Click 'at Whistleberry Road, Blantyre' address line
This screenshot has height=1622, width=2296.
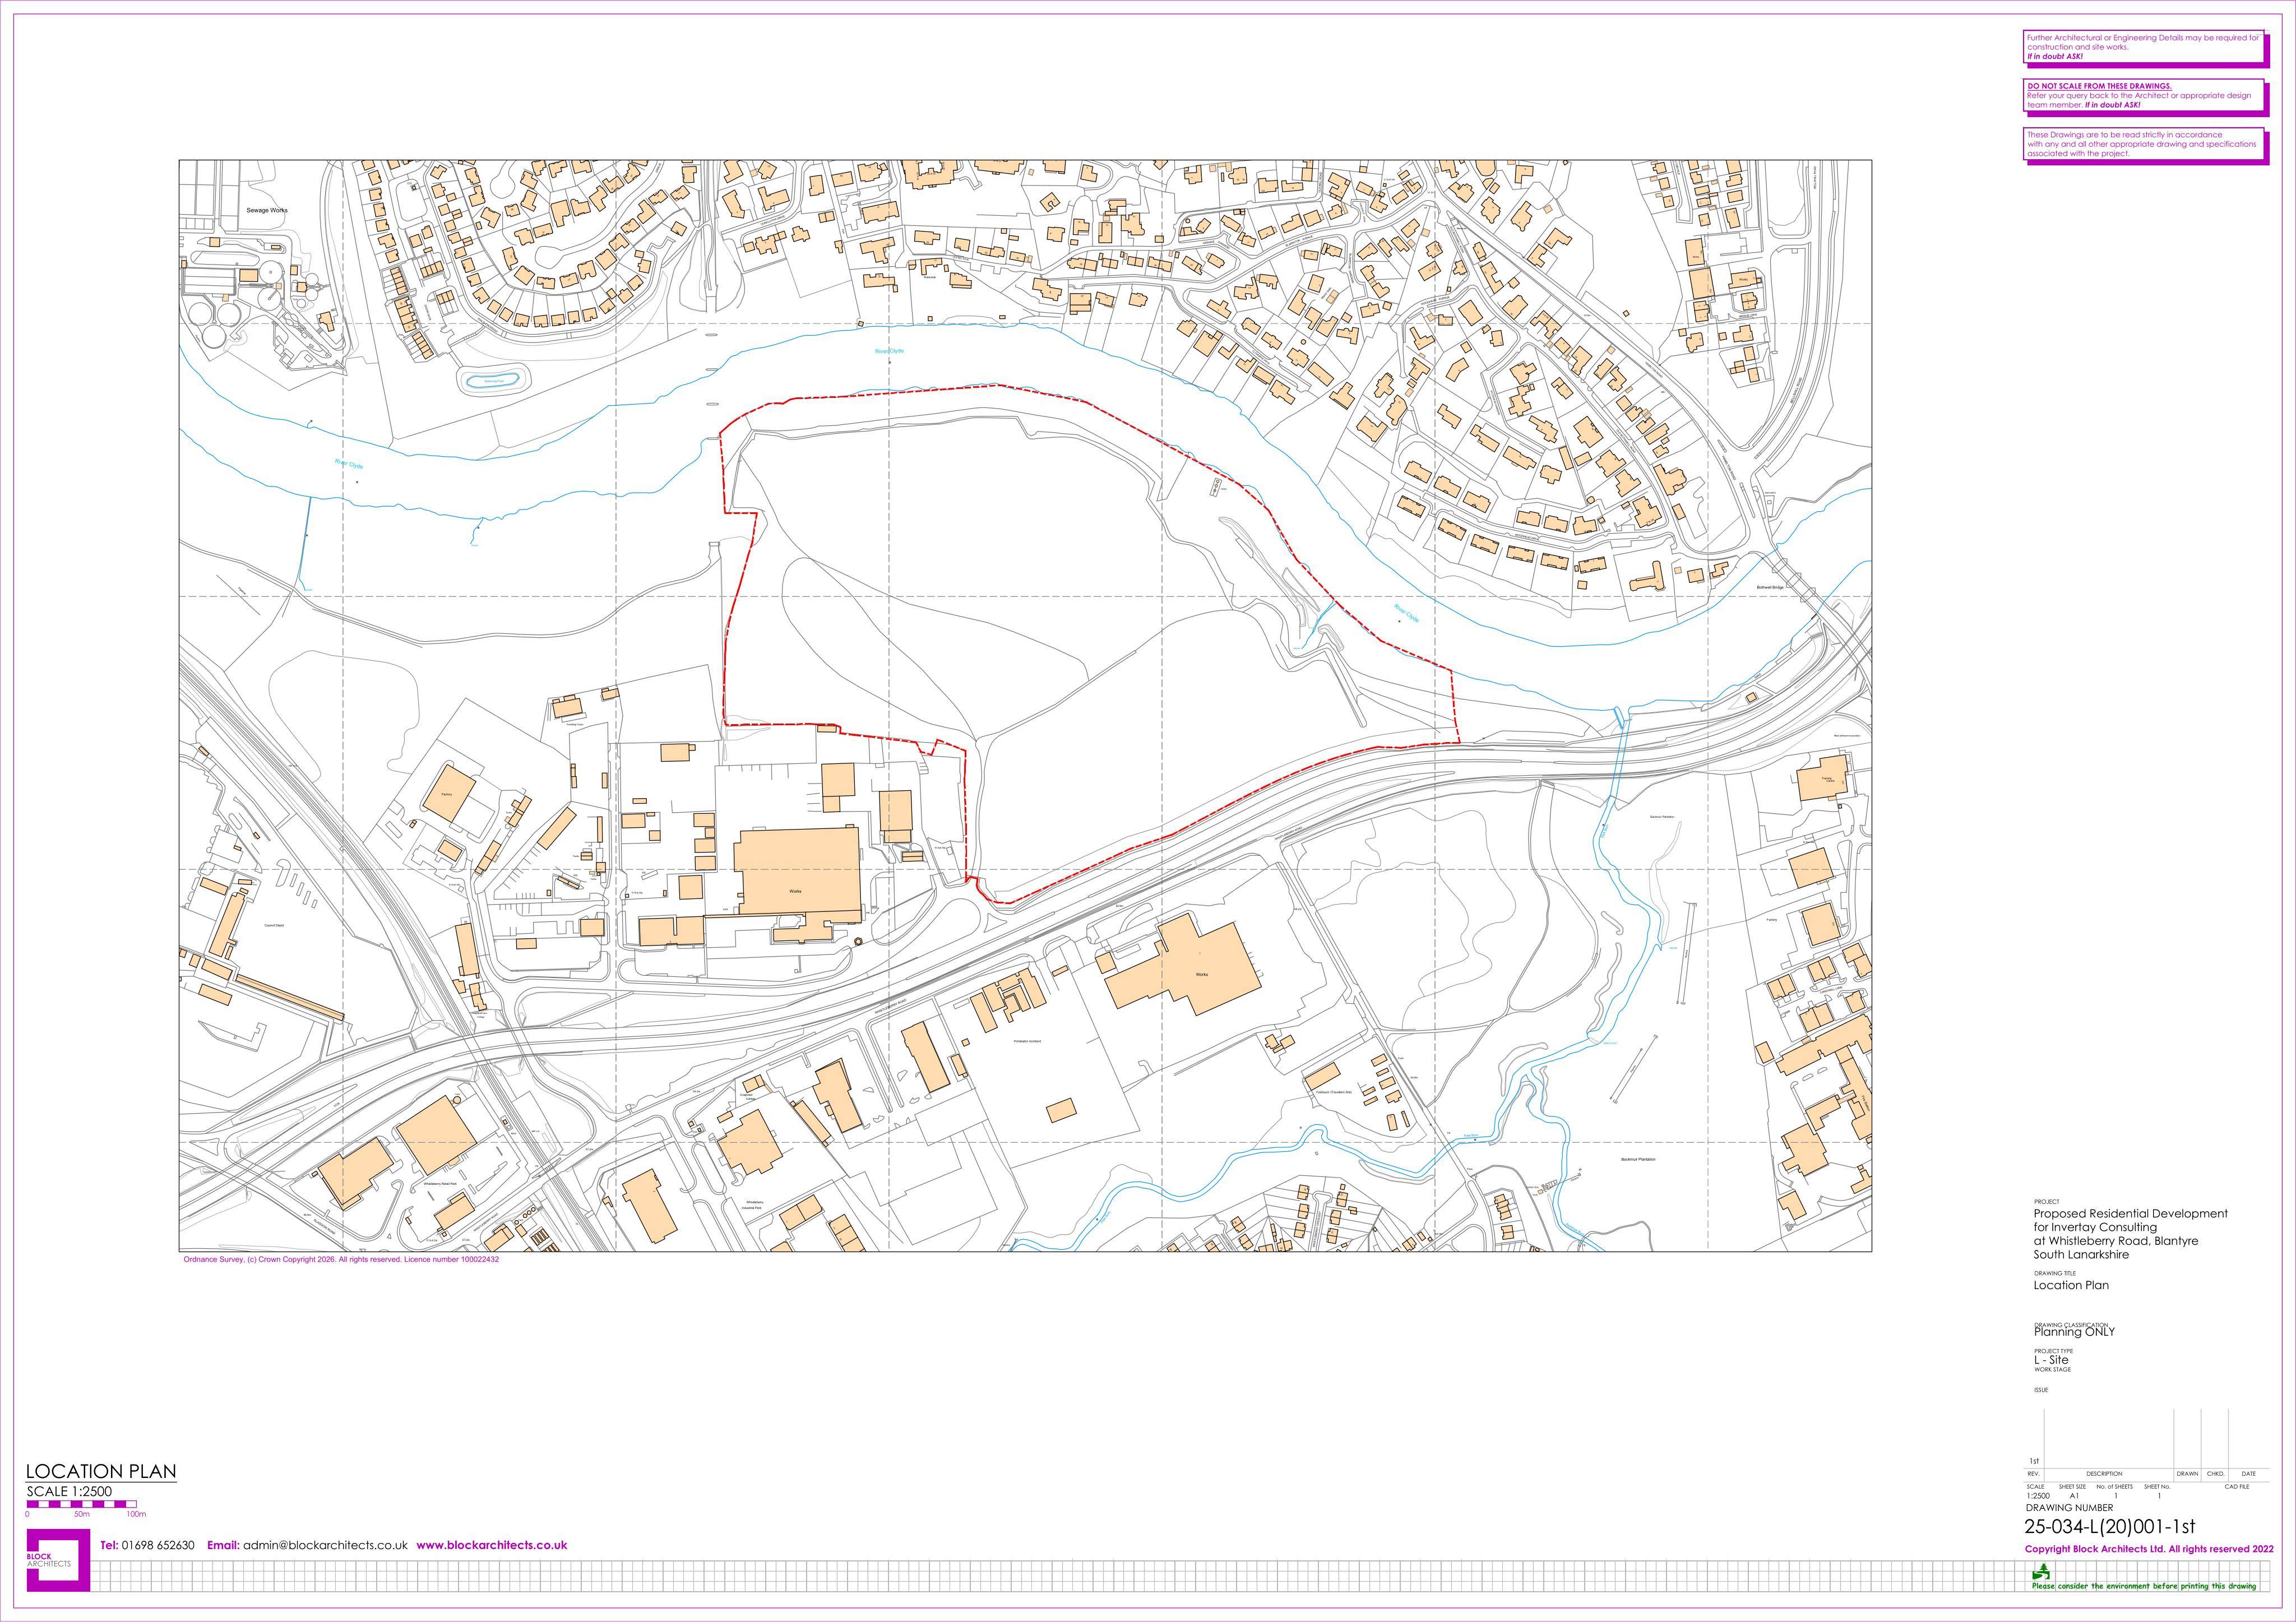point(2116,1241)
